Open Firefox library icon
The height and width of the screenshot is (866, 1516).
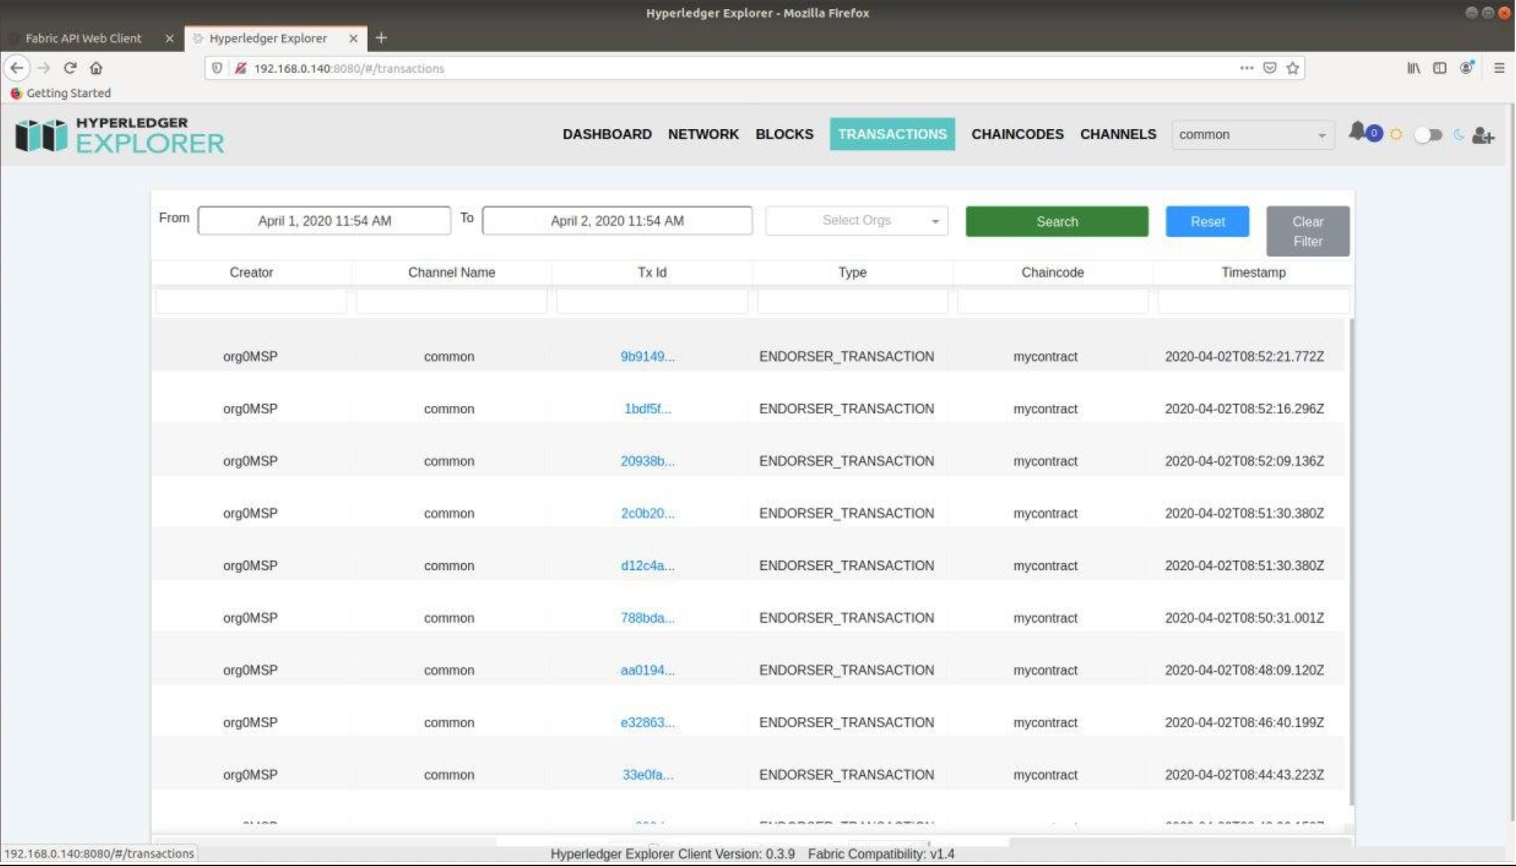tap(1413, 68)
